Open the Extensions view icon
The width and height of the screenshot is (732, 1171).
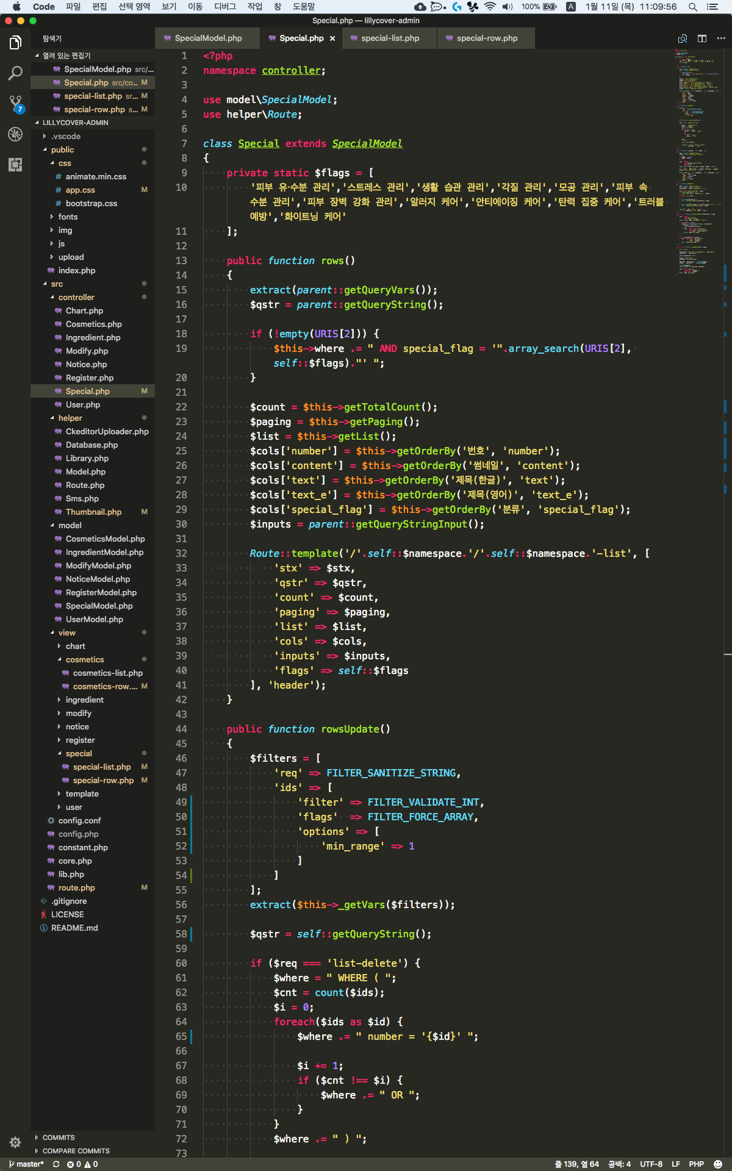pos(15,165)
